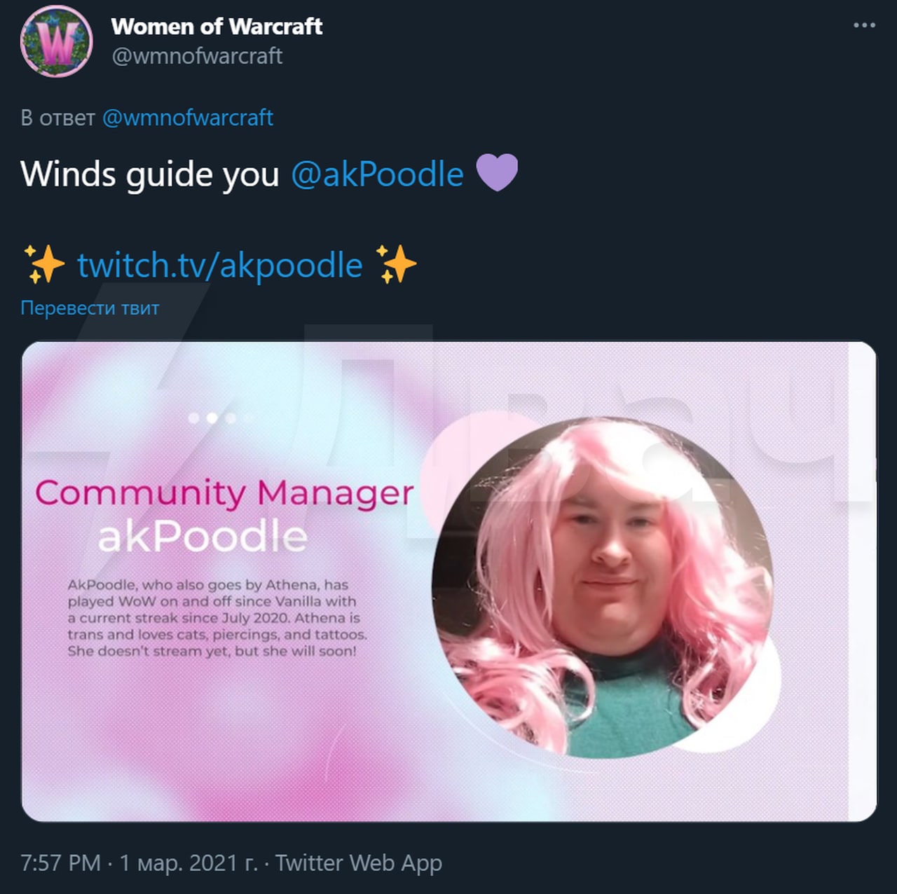
Task: Click the Women of Warcraft display name
Action: tap(217, 26)
